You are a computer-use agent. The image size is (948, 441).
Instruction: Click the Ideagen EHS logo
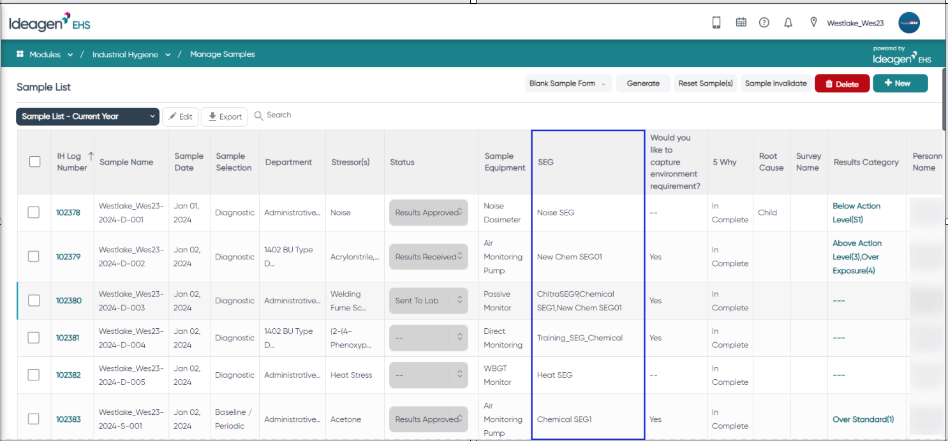[50, 23]
